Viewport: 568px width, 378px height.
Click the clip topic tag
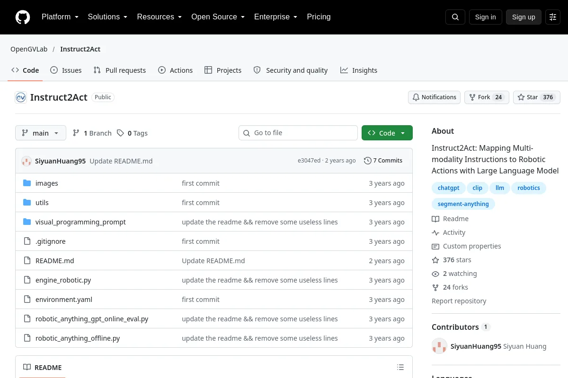[478, 188]
